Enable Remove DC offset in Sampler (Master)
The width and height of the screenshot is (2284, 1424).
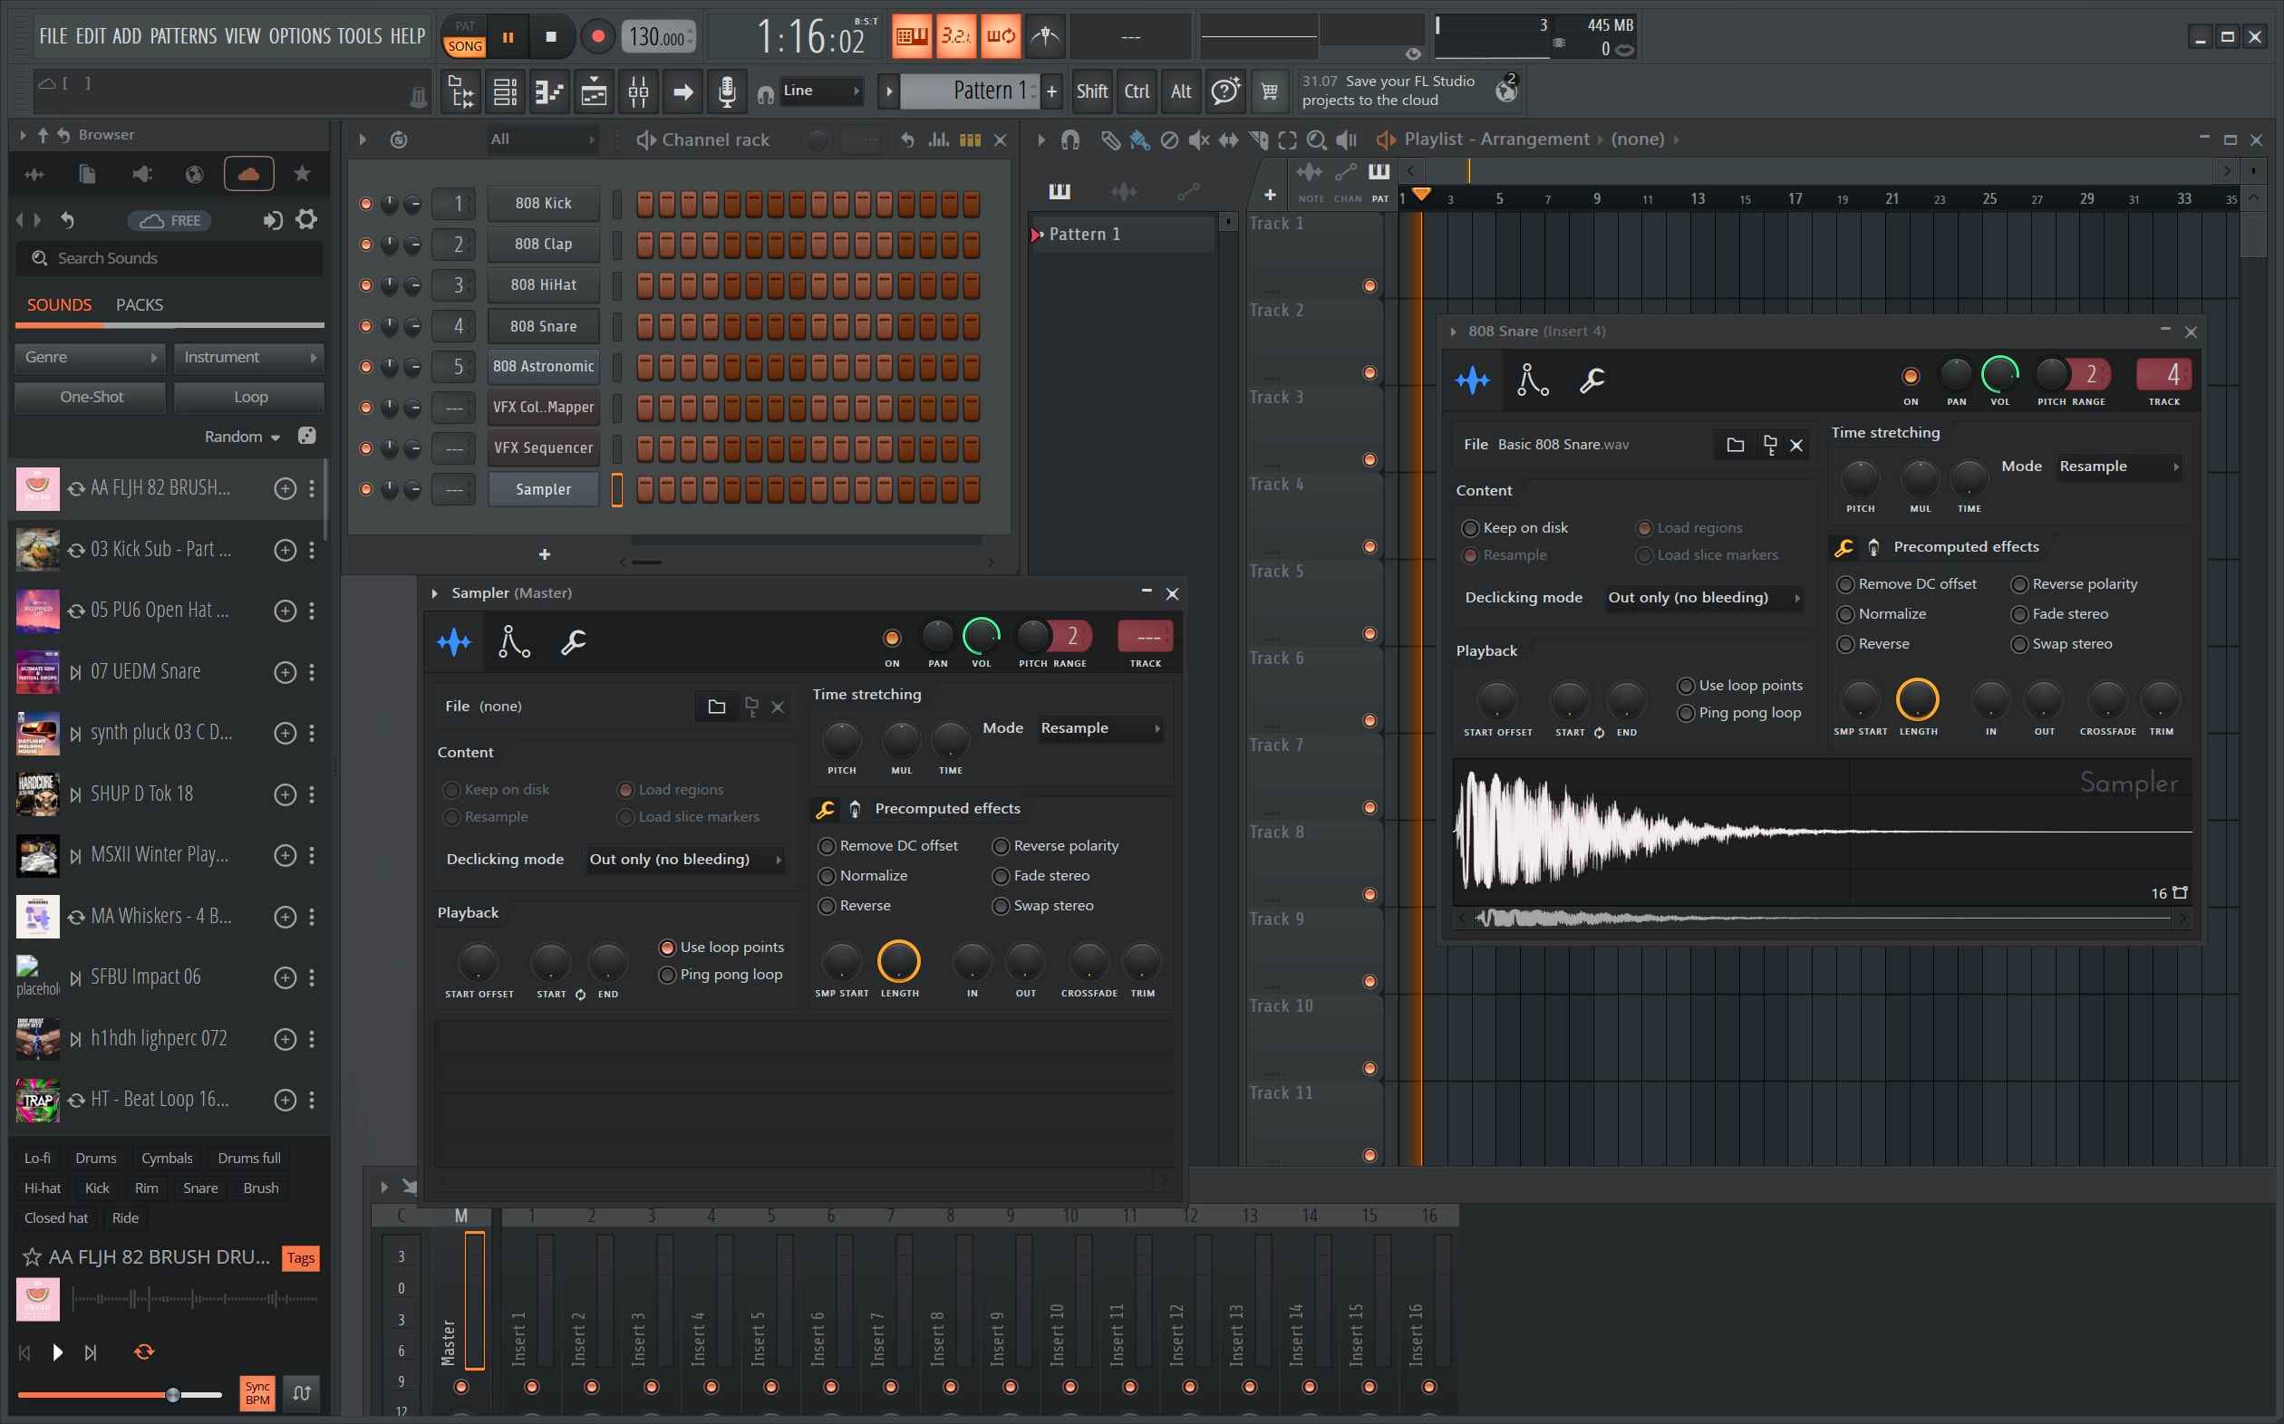tap(827, 846)
